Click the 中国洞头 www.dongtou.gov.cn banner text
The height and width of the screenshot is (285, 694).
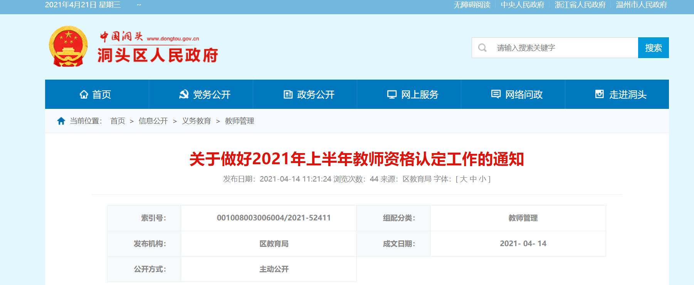tap(150, 37)
